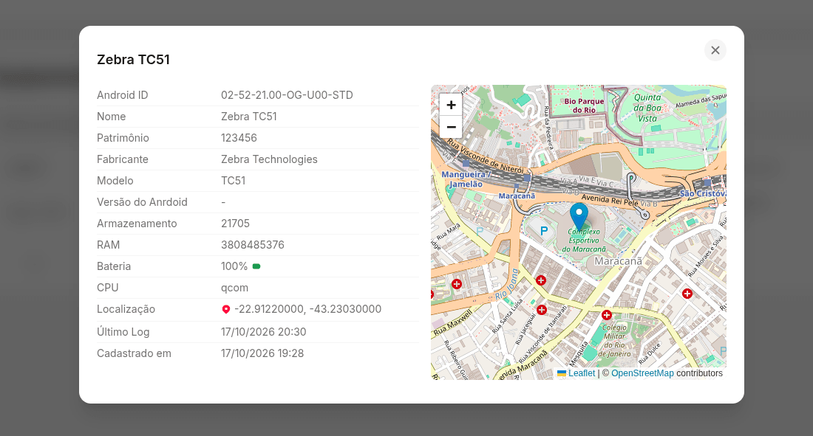Image resolution: width=813 pixels, height=436 pixels.
Task: Click the blue parking P icon on the map
Action: pos(543,231)
